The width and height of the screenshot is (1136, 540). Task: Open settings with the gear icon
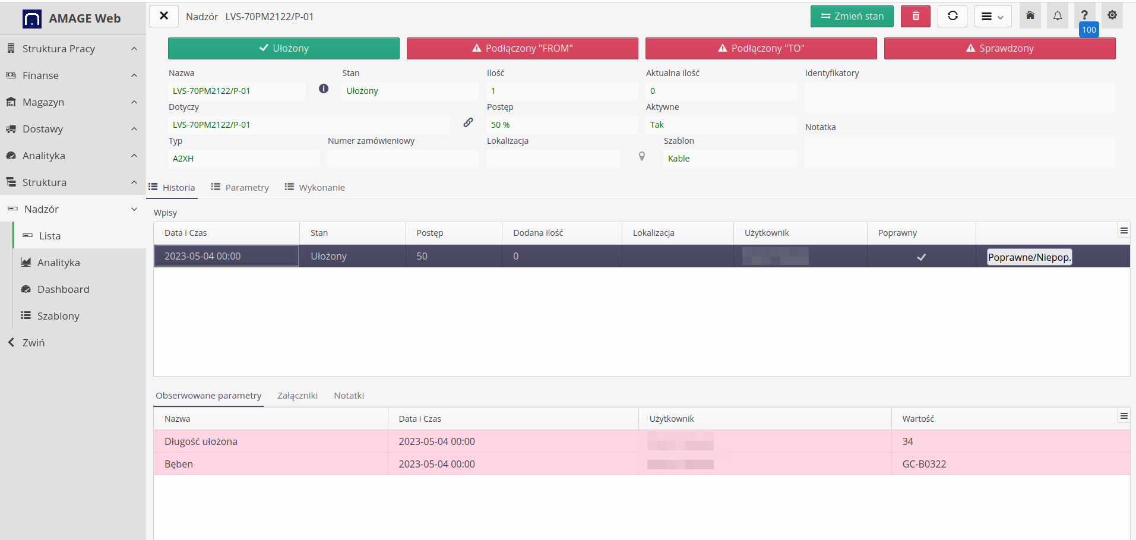point(1112,15)
